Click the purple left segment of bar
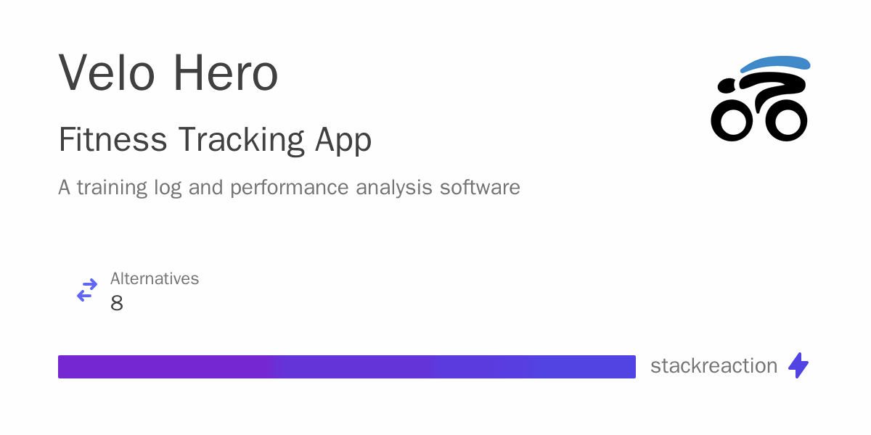The width and height of the screenshot is (871, 435). (169, 367)
